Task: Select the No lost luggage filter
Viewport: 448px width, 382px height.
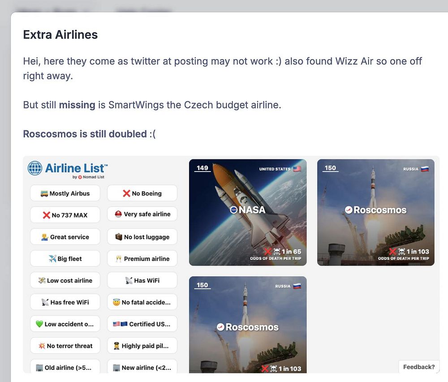Action: pyautogui.click(x=142, y=237)
